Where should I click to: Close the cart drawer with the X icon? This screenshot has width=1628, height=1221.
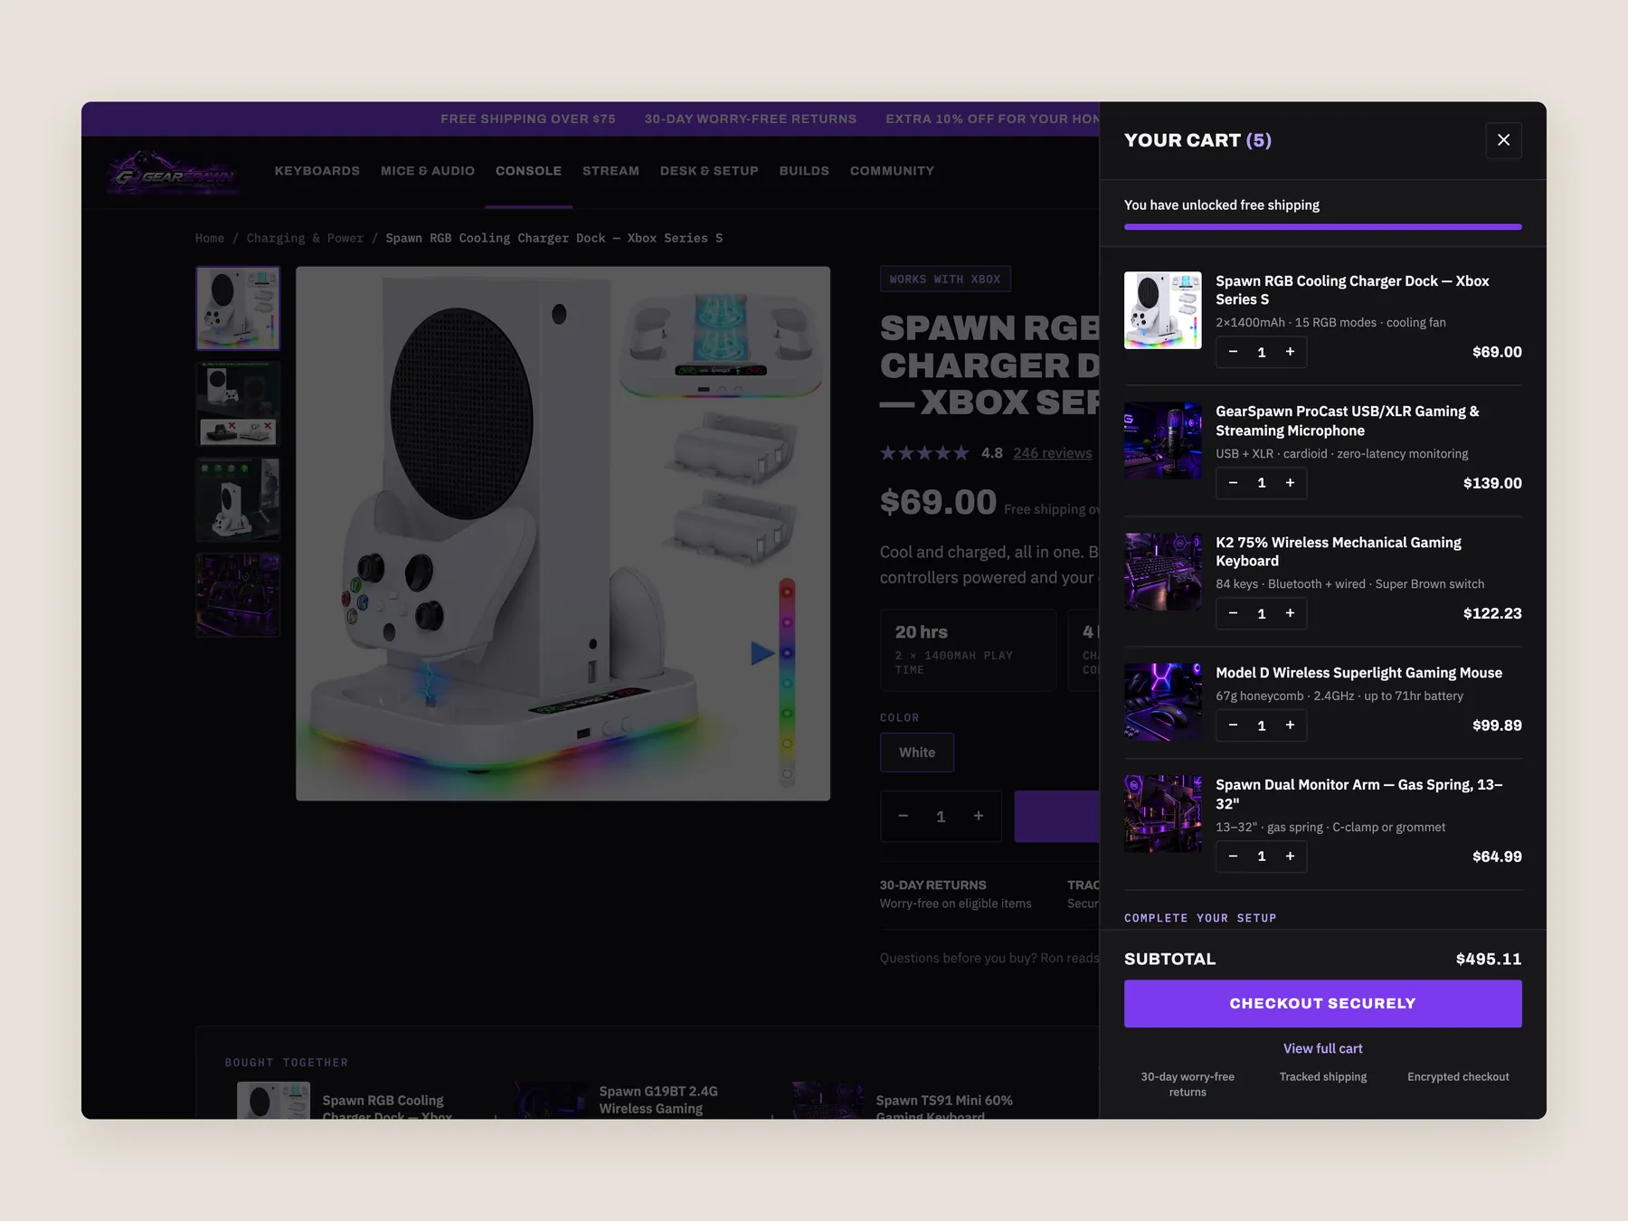coord(1503,140)
